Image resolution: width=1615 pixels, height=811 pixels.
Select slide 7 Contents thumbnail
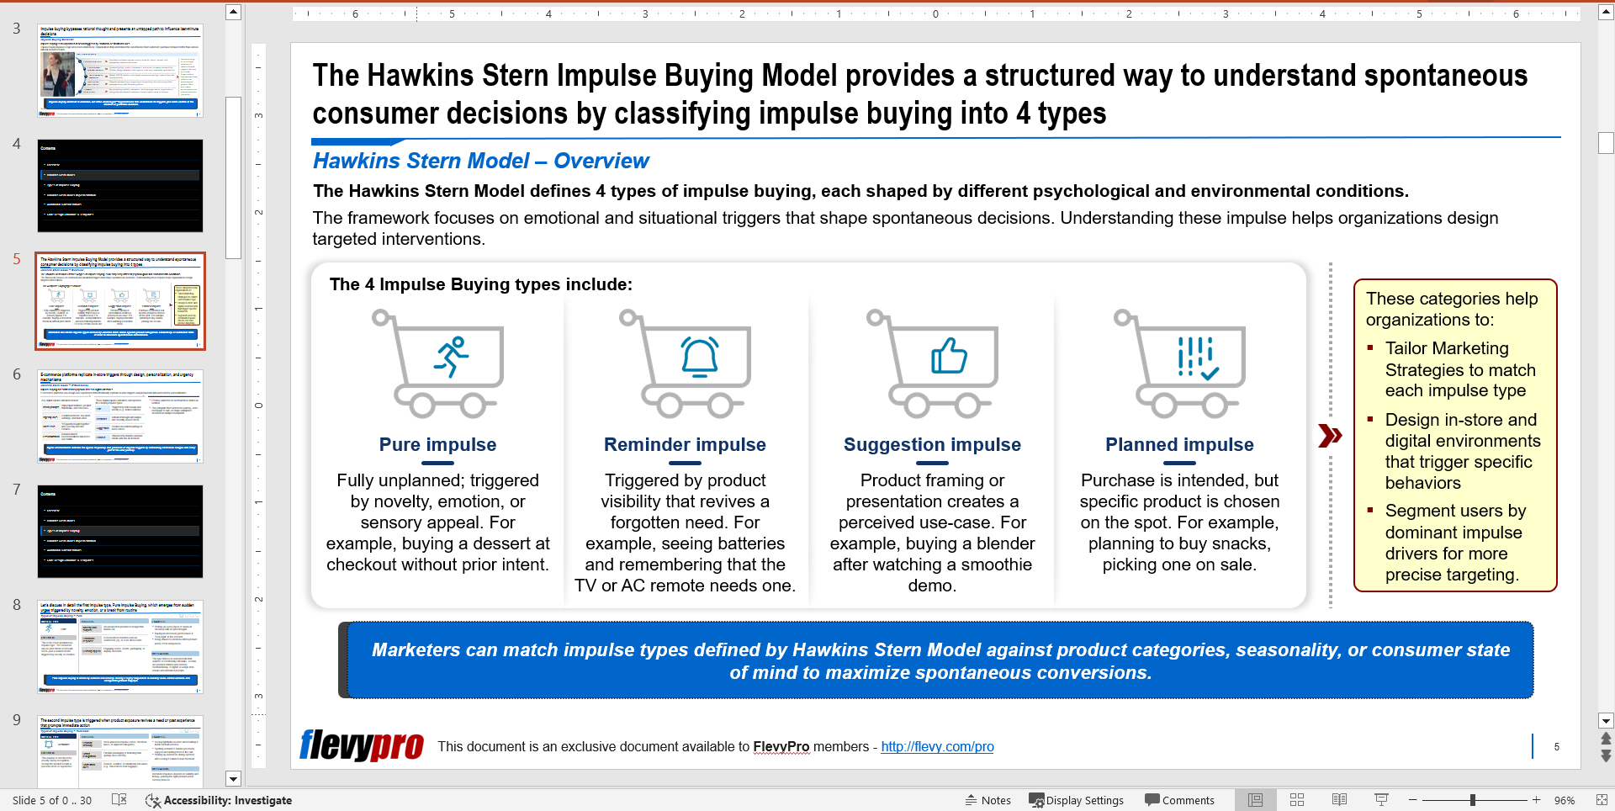pos(120,532)
